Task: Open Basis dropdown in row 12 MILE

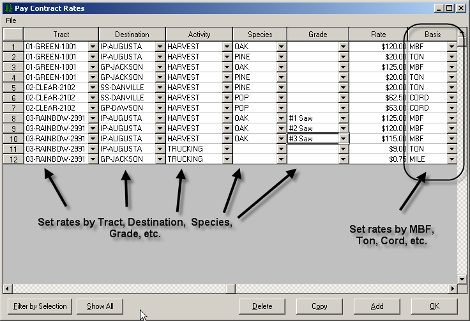Action: click(x=451, y=159)
